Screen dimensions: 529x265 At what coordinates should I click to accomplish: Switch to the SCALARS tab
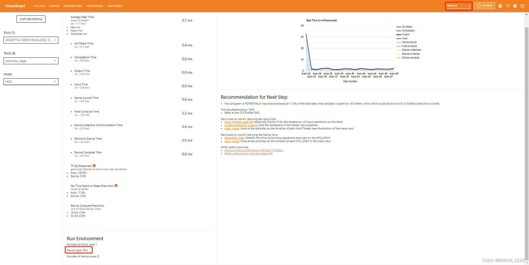coord(39,6)
